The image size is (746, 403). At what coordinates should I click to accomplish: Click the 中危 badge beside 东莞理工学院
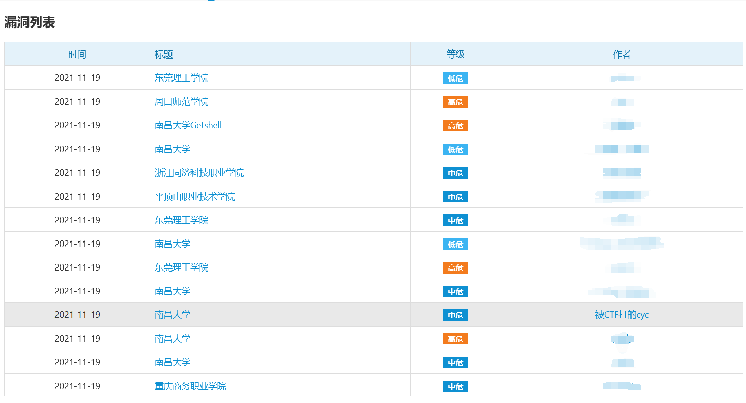tap(455, 220)
